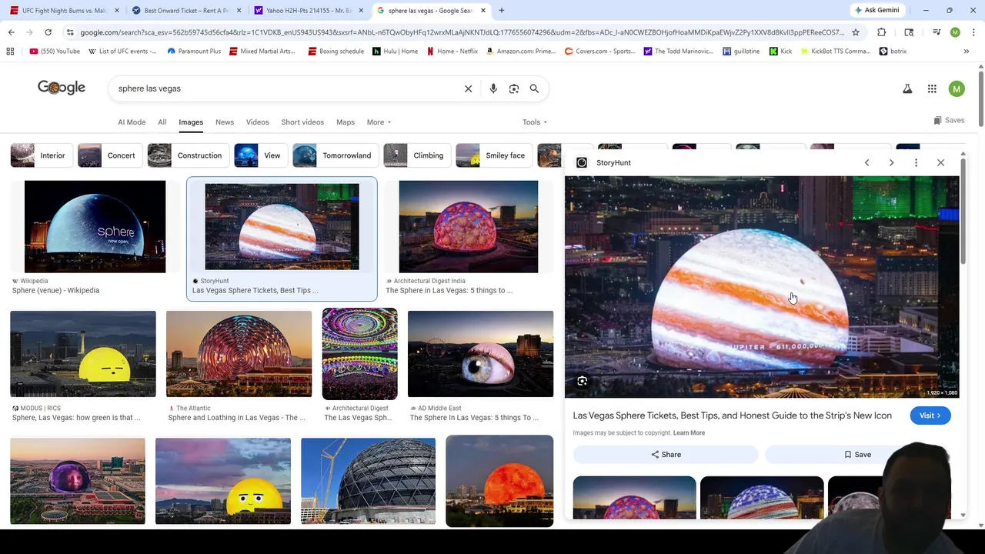The image size is (985, 554).
Task: Show more bookmarks chevron
Action: pyautogui.click(x=966, y=52)
